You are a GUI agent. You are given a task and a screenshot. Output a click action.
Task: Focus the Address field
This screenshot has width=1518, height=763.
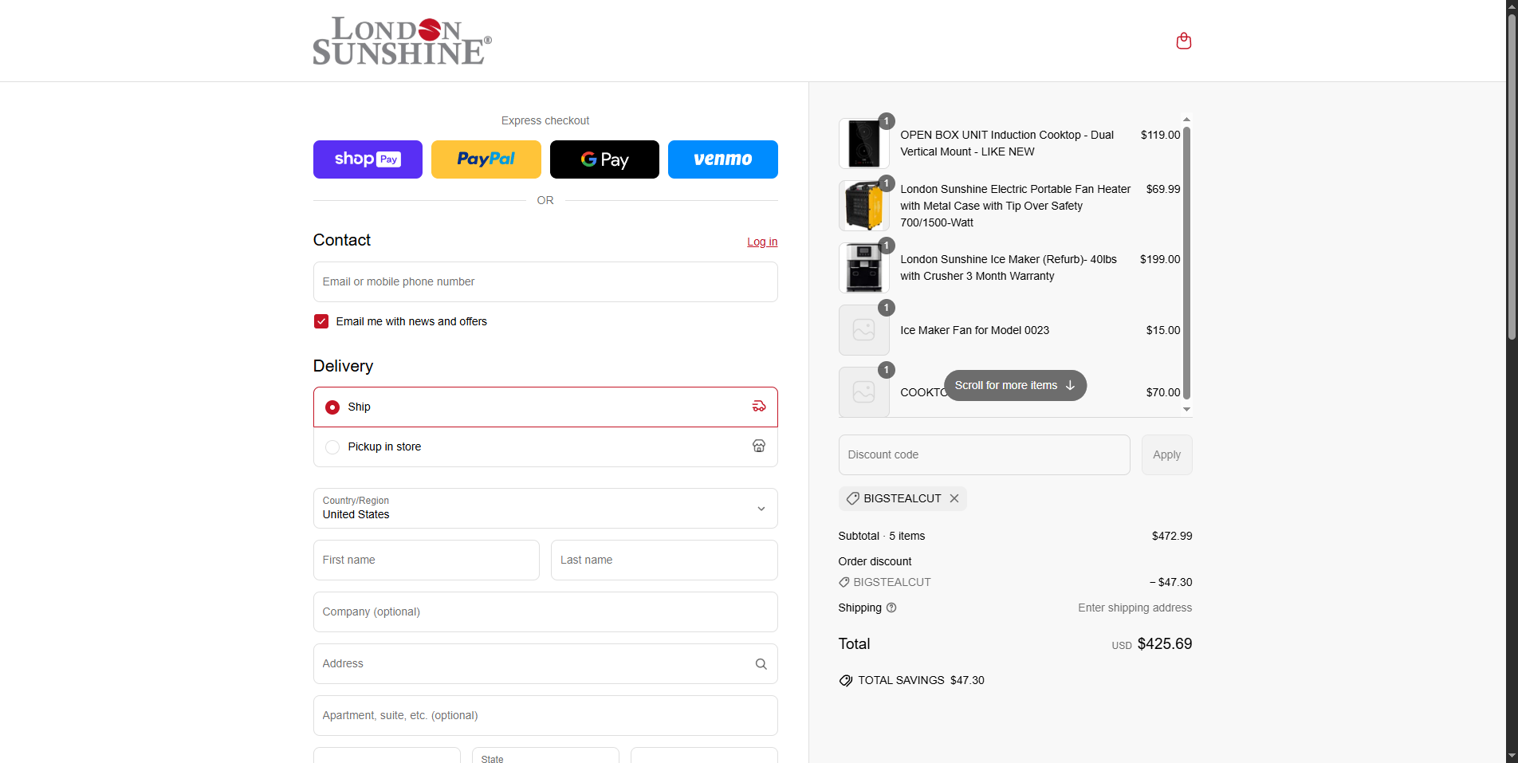545,663
